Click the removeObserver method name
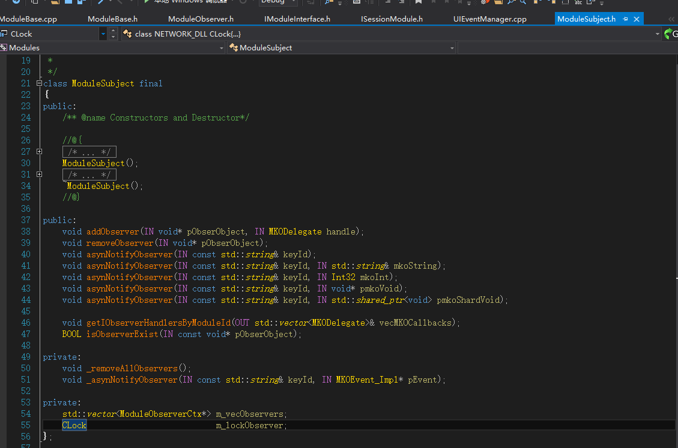Viewport: 678px width, 448px height. 120,243
